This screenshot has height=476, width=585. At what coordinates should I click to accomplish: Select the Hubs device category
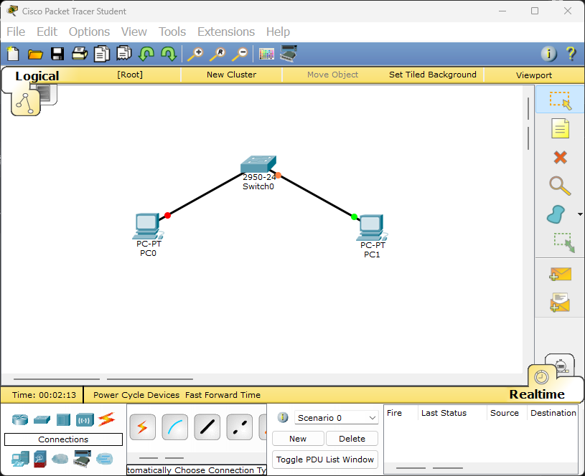click(x=63, y=419)
